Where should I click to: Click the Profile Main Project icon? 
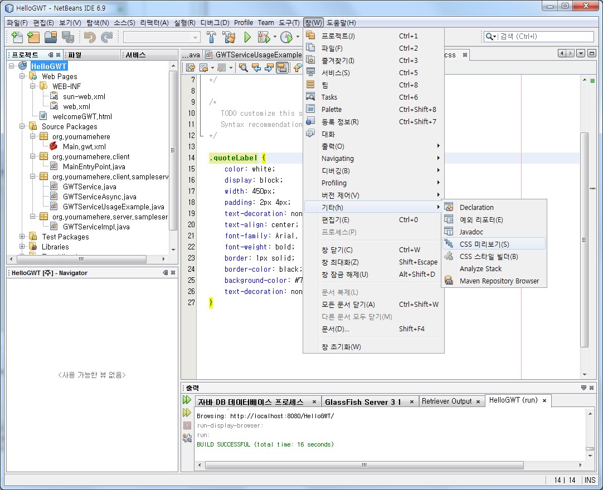286,37
